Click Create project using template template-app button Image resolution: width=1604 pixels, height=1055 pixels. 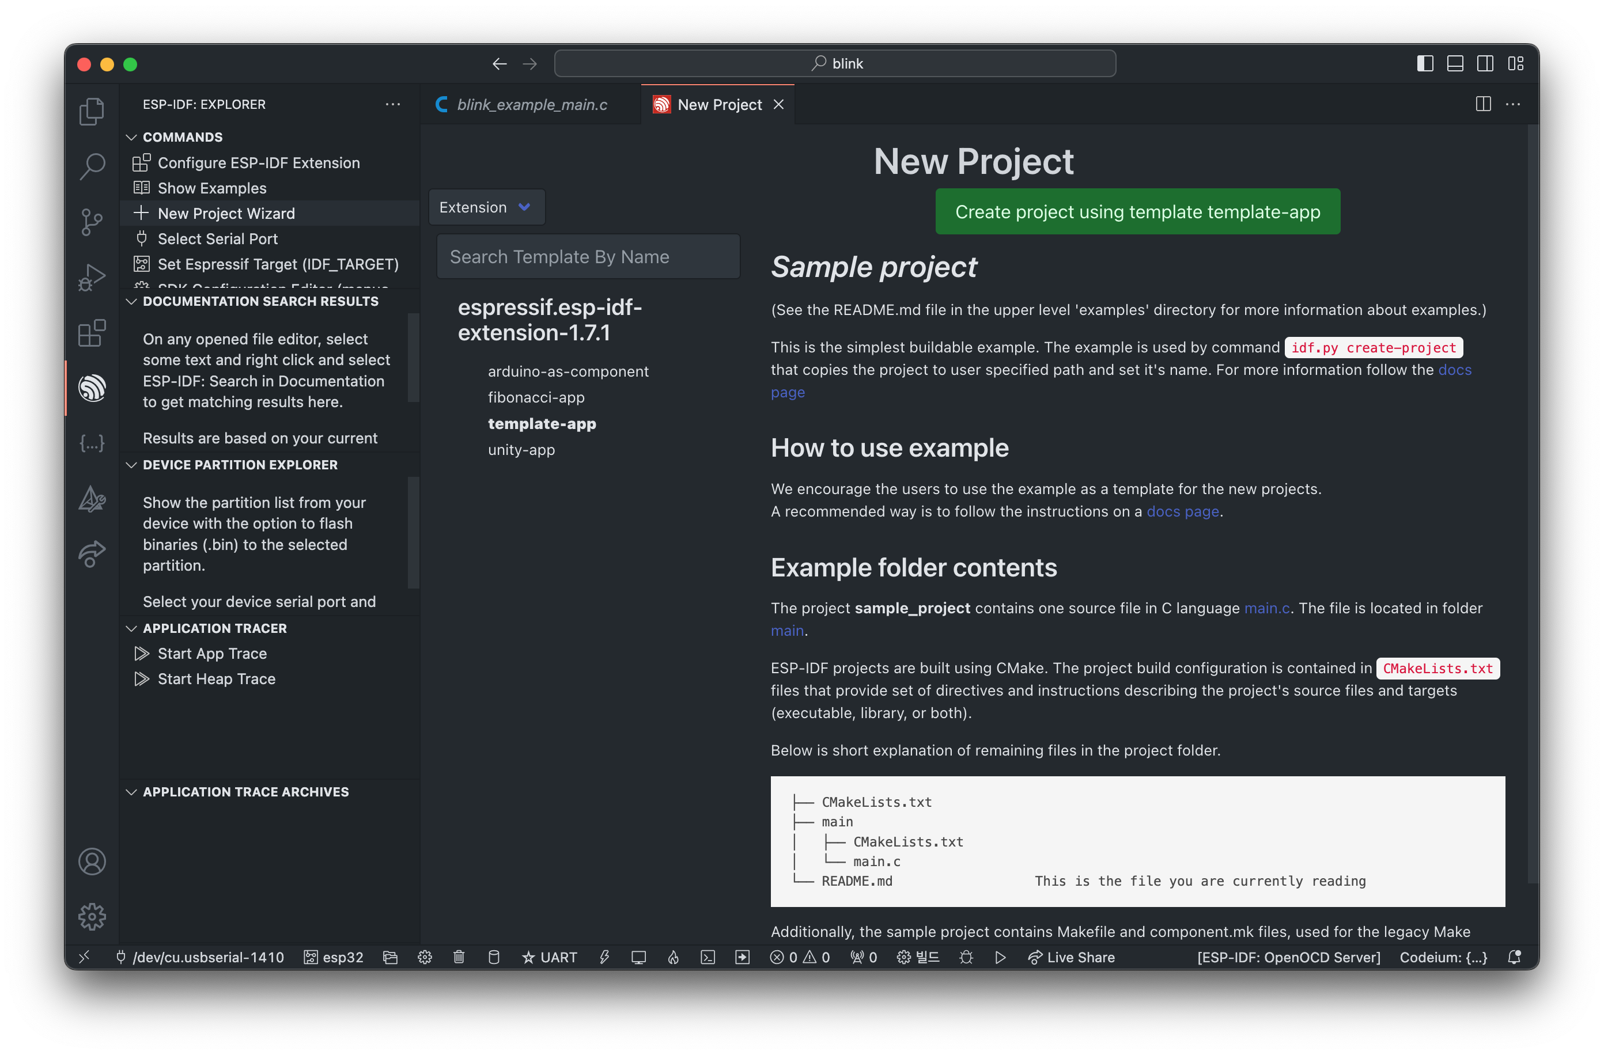1137,211
